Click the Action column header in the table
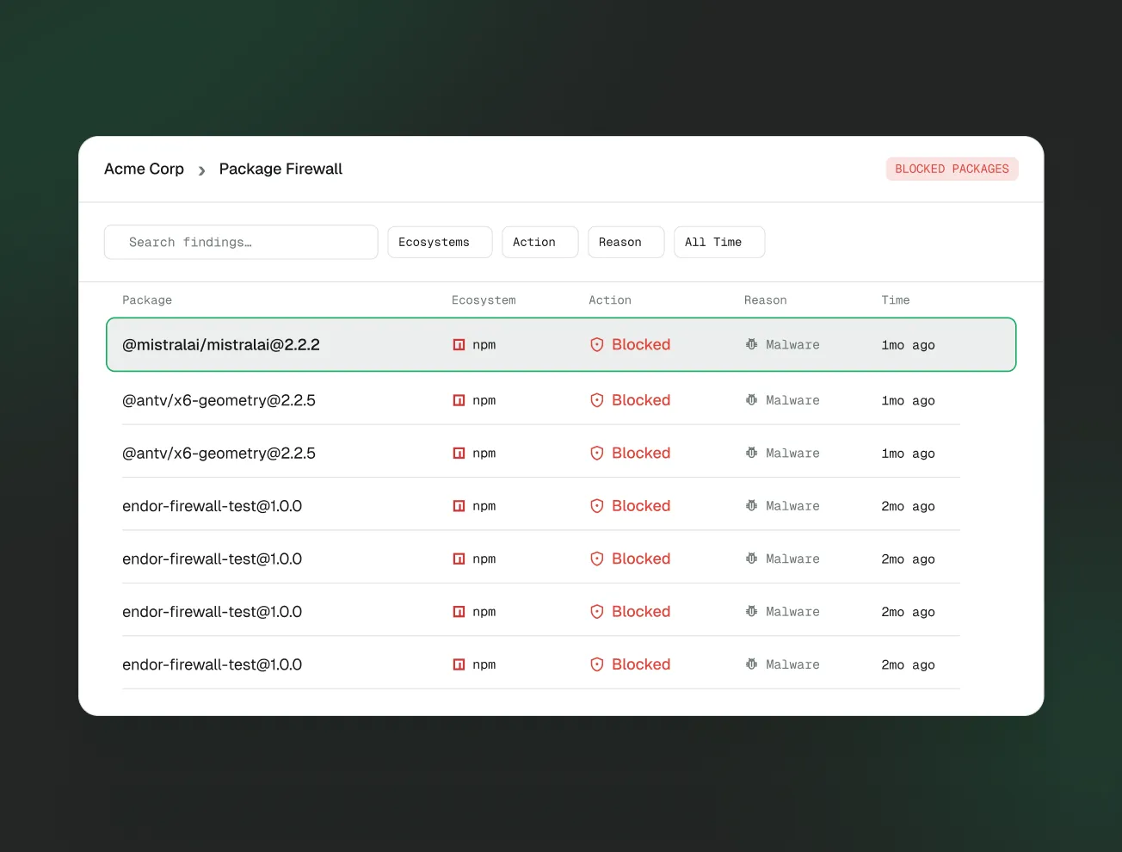Viewport: 1122px width, 852px height. [610, 300]
